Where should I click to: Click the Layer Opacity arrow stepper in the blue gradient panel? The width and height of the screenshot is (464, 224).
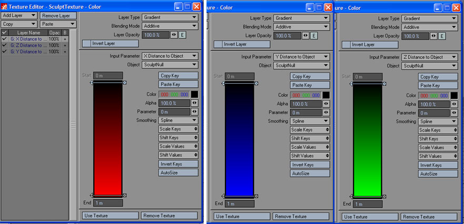tap(305, 35)
